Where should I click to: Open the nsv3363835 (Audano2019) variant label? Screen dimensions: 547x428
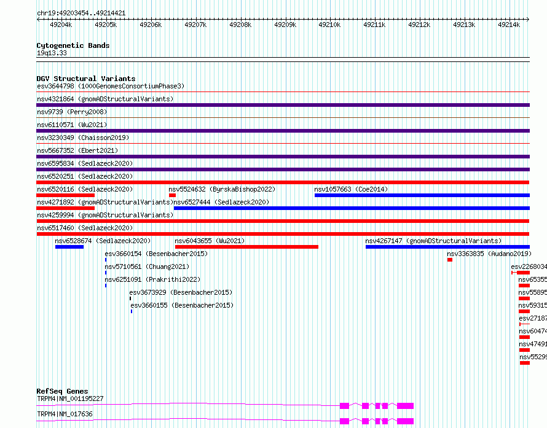[489, 254]
